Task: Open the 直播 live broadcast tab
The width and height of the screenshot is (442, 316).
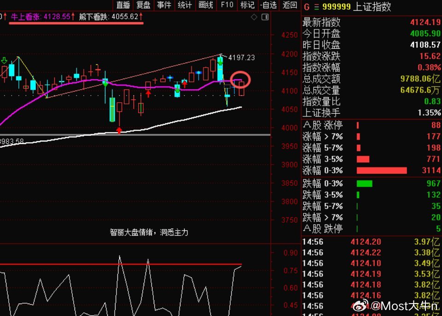Action: (123, 5)
